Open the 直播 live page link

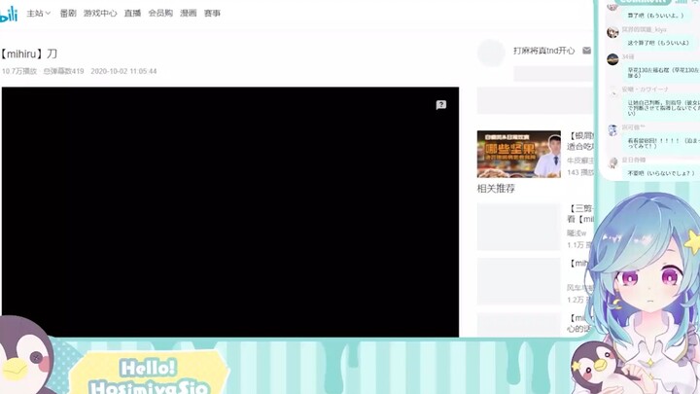(132, 14)
